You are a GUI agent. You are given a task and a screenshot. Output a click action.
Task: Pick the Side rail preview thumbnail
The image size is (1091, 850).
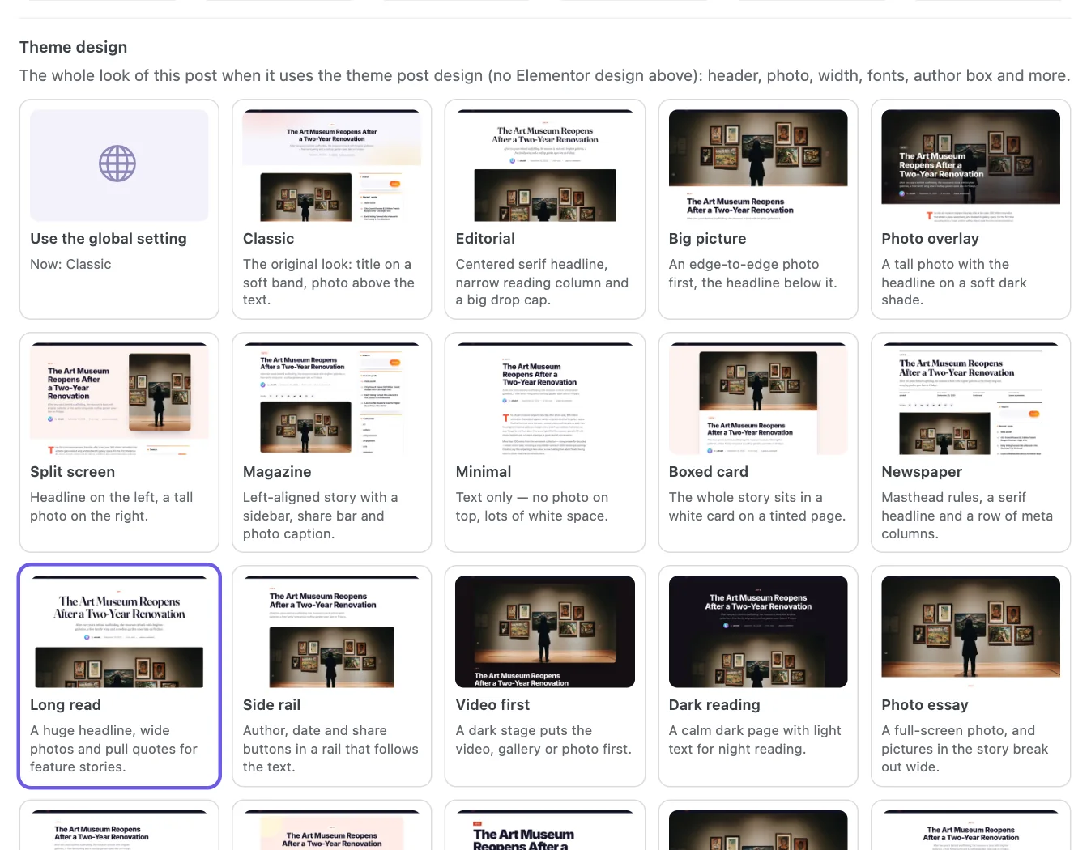(332, 631)
